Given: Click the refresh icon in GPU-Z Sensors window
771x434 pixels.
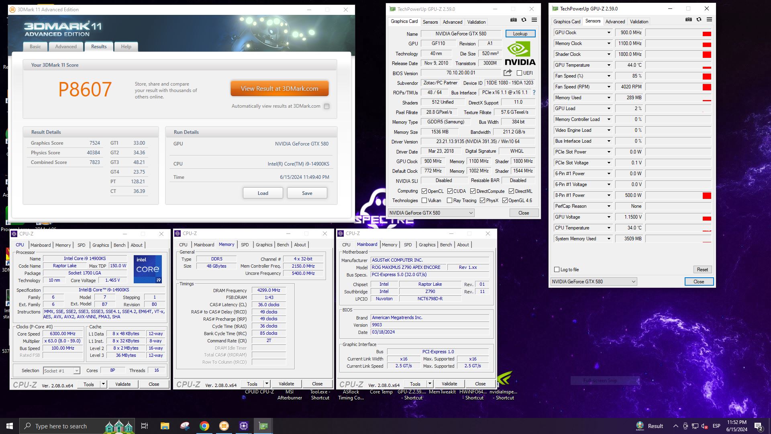Looking at the screenshot, I should [699, 19].
